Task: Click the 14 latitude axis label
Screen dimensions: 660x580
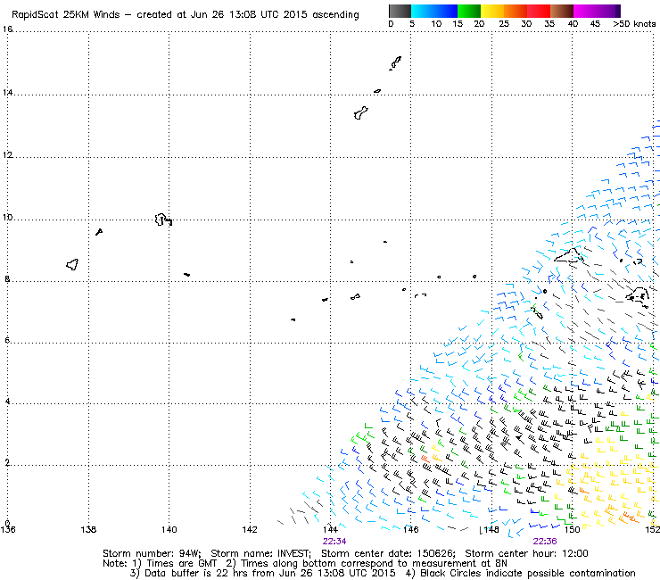Action: (7, 93)
